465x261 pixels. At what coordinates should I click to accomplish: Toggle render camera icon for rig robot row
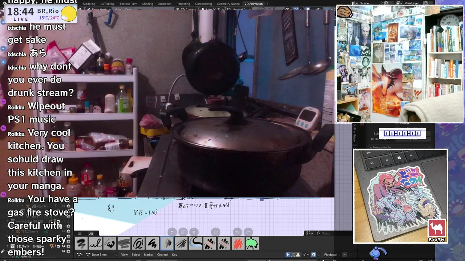coord(68,206)
